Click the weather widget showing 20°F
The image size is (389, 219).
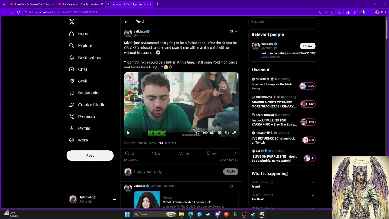(11, 214)
